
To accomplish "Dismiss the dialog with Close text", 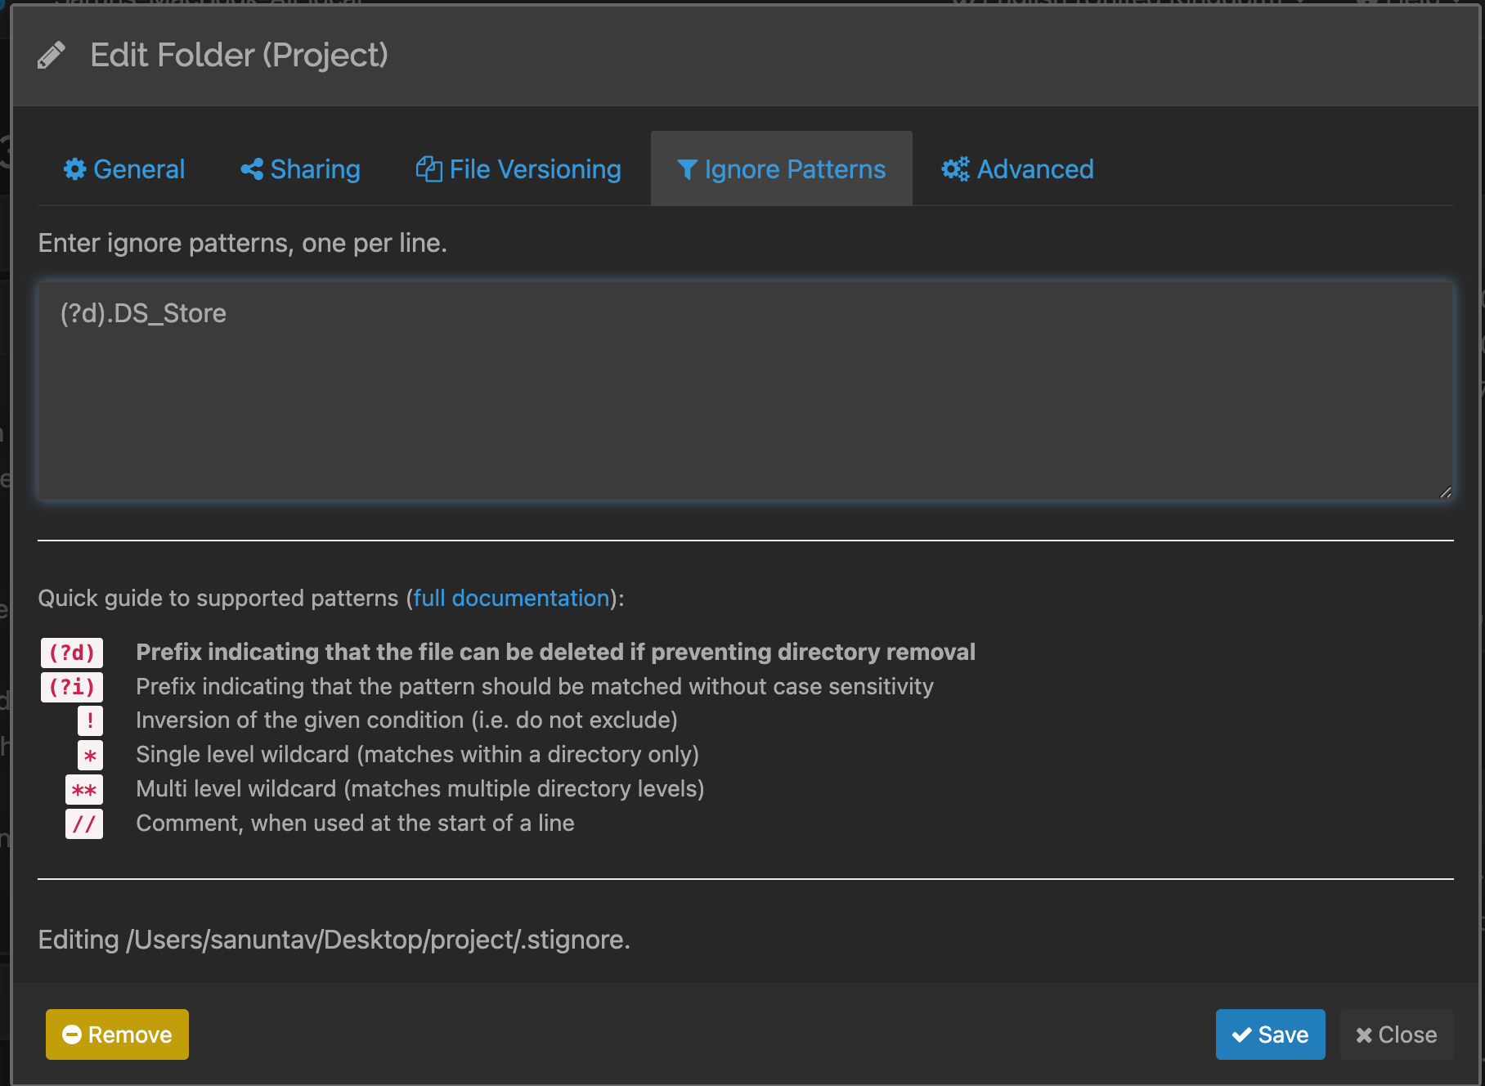I will (x=1407, y=1034).
